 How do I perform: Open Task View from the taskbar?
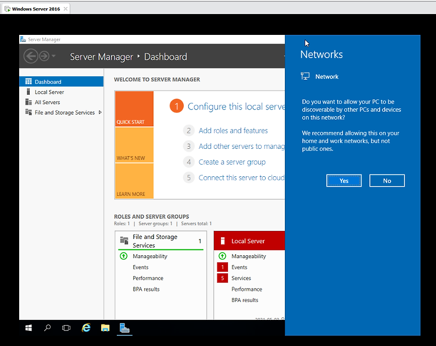[x=66, y=328]
